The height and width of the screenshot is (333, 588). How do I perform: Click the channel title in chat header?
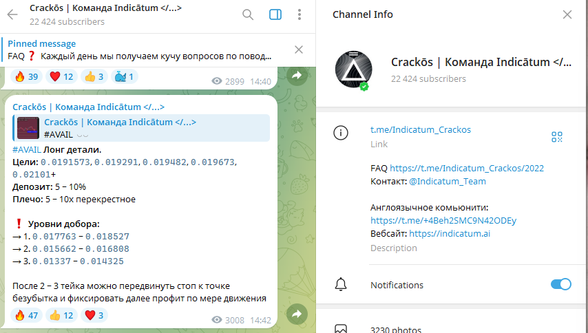[105, 8]
